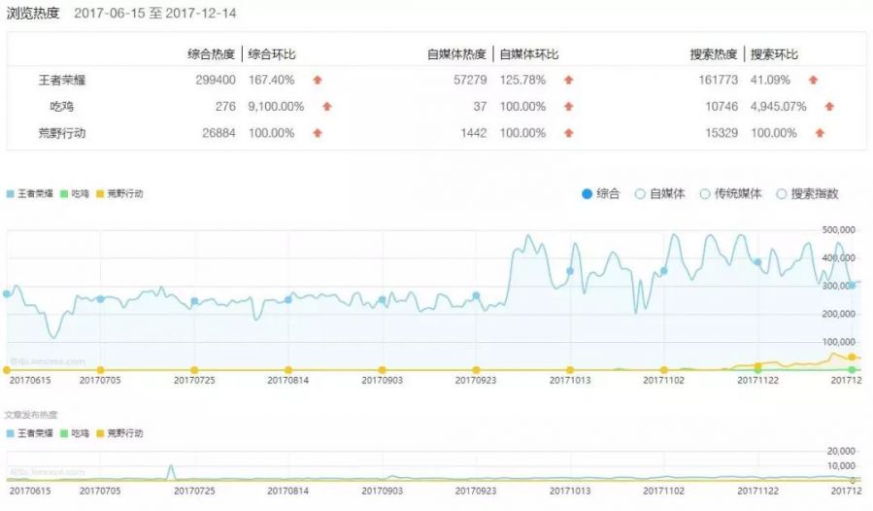This screenshot has height=511, width=873.
Task: Click 吃鸡 自媒体环比 red arrow
Action: pos(568,107)
